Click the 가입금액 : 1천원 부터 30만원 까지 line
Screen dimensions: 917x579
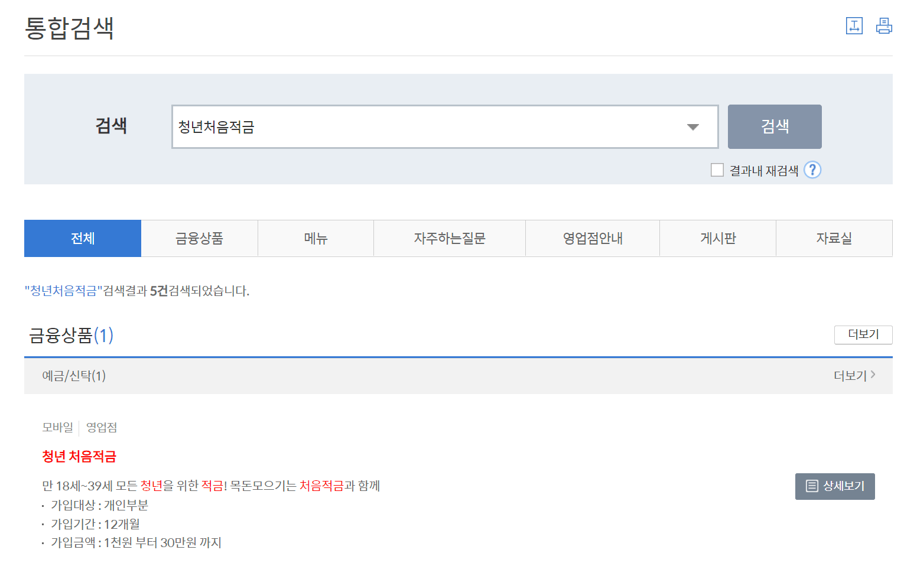[136, 542]
